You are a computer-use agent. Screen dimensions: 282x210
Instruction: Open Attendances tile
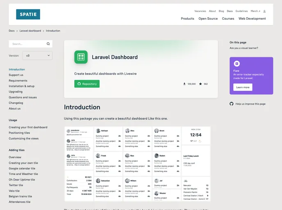(20, 202)
